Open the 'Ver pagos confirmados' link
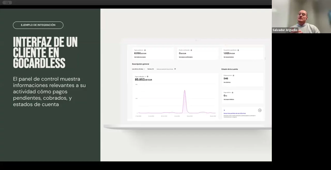Screen dimensions: 331x170 [x=186, y=57]
